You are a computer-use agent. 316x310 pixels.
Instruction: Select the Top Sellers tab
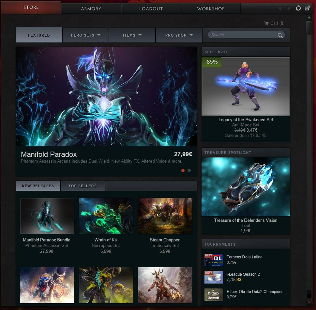[83, 186]
